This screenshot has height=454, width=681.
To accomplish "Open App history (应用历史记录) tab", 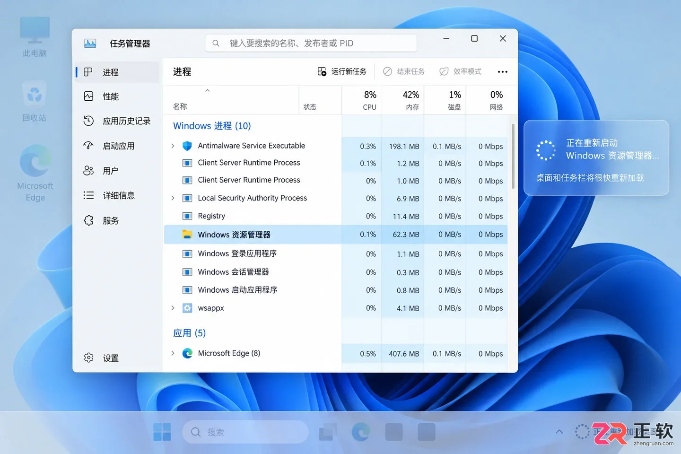I will 117,121.
